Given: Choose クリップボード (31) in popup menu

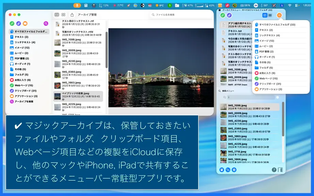Looking at the screenshot, I should click(x=281, y=84).
